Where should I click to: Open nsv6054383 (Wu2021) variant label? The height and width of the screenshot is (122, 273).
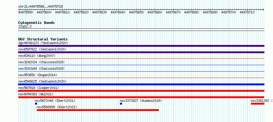36,94
